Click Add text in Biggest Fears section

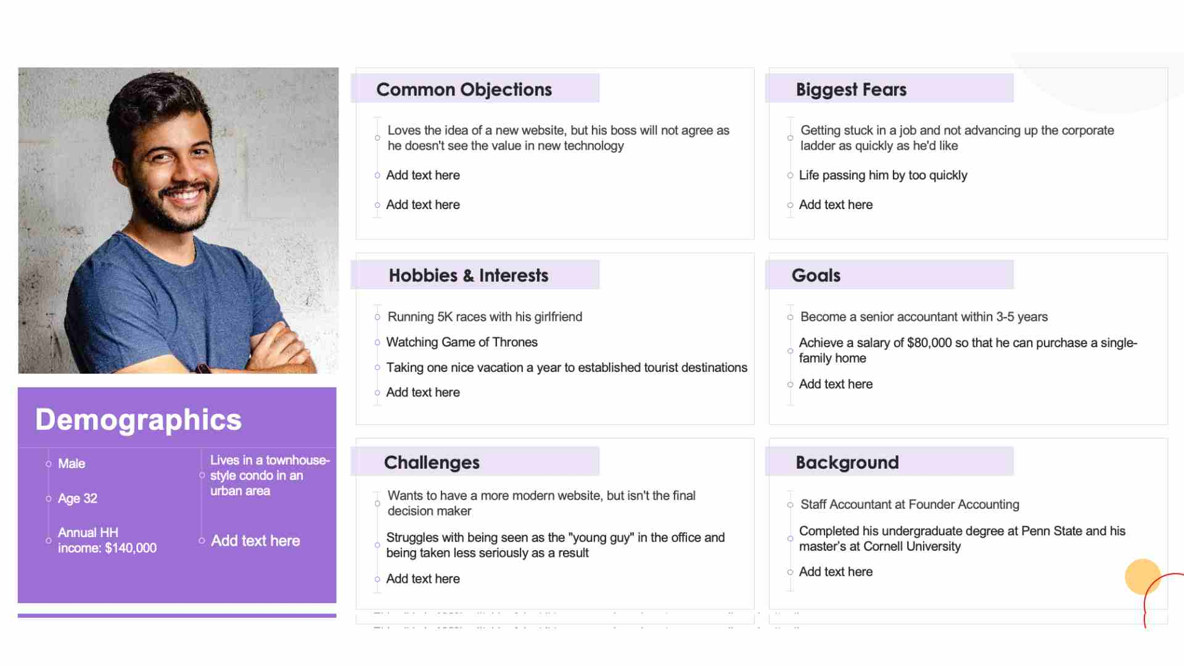836,203
